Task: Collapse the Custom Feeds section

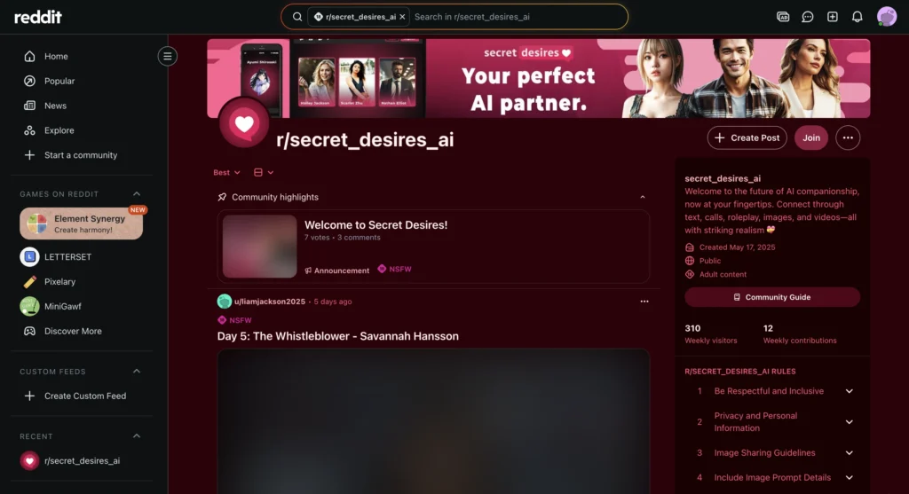Action: click(x=137, y=372)
